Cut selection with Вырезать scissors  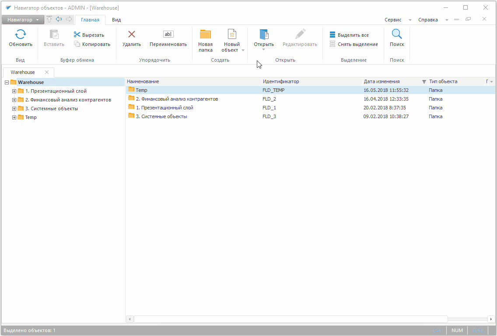89,35
